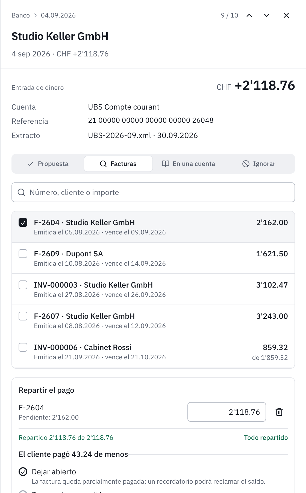Click the Todo repartido status text
Screen dimensions: 306x493
tap(266, 438)
